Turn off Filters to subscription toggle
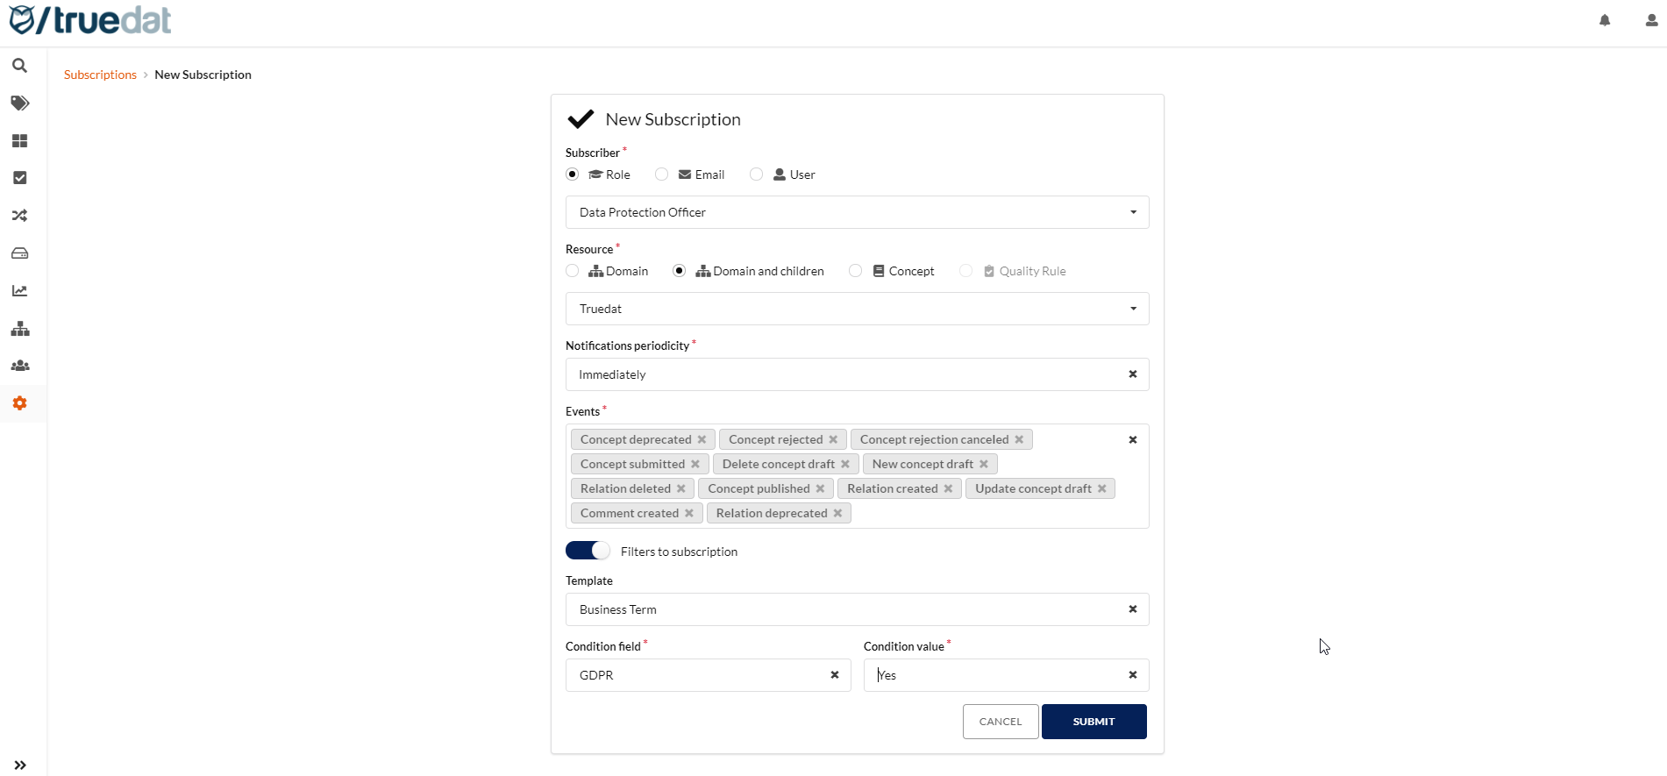1667x776 pixels. [x=588, y=551]
